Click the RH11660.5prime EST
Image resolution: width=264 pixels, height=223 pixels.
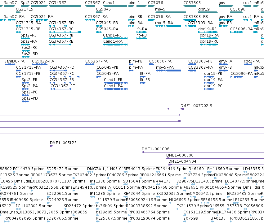tap(209, 172)
